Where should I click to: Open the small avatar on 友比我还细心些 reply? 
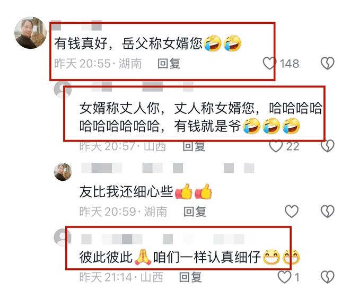pyautogui.click(x=63, y=172)
